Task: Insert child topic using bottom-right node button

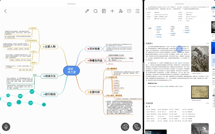Action: tap(137, 127)
